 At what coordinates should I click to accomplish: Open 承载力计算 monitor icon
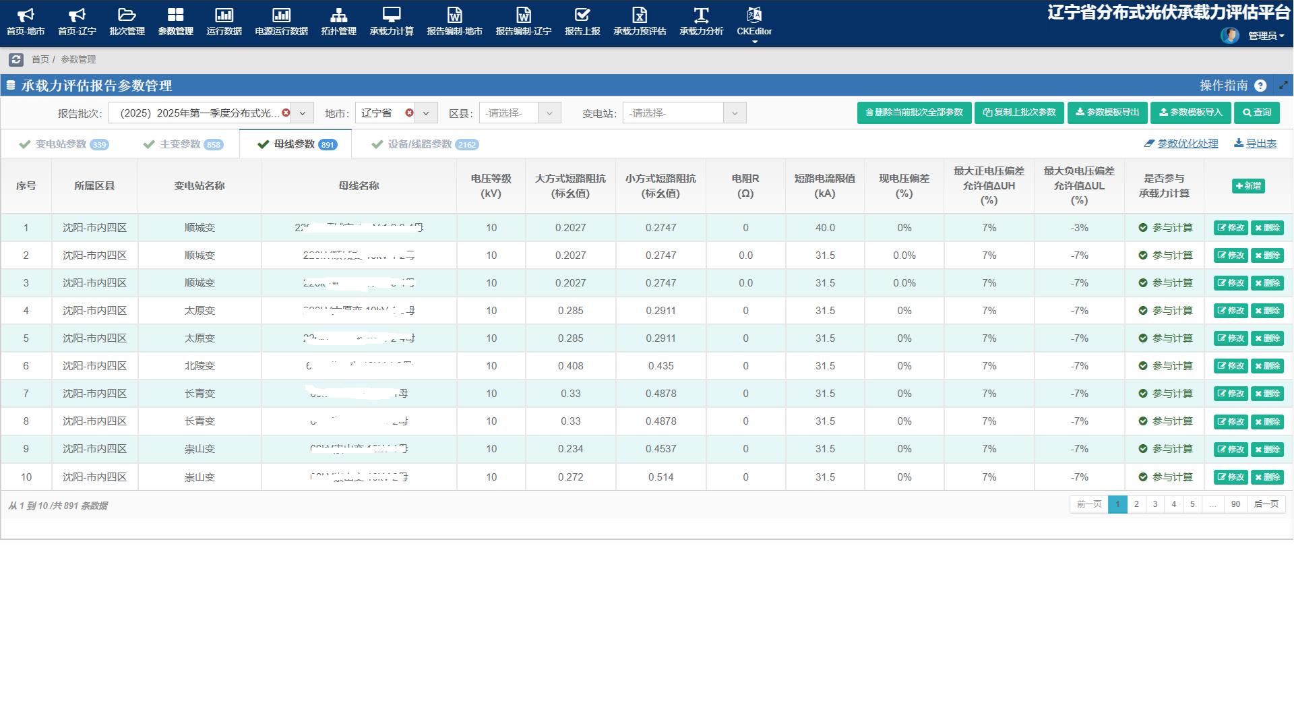tap(391, 16)
